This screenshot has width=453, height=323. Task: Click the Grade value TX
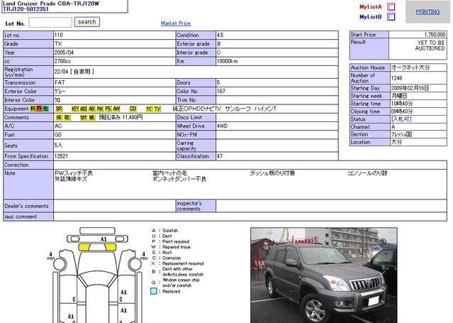(58, 44)
